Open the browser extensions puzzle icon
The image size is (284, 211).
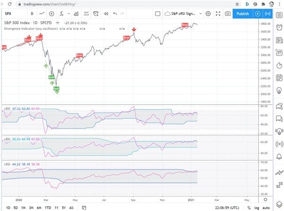[263, 4]
